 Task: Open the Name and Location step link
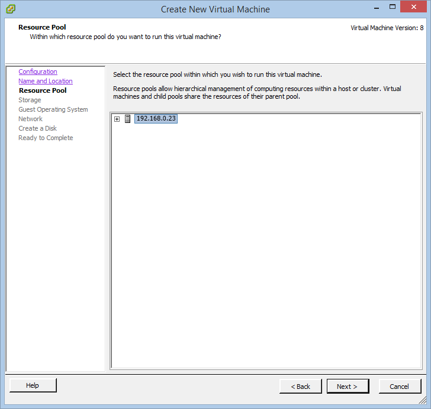(x=46, y=81)
